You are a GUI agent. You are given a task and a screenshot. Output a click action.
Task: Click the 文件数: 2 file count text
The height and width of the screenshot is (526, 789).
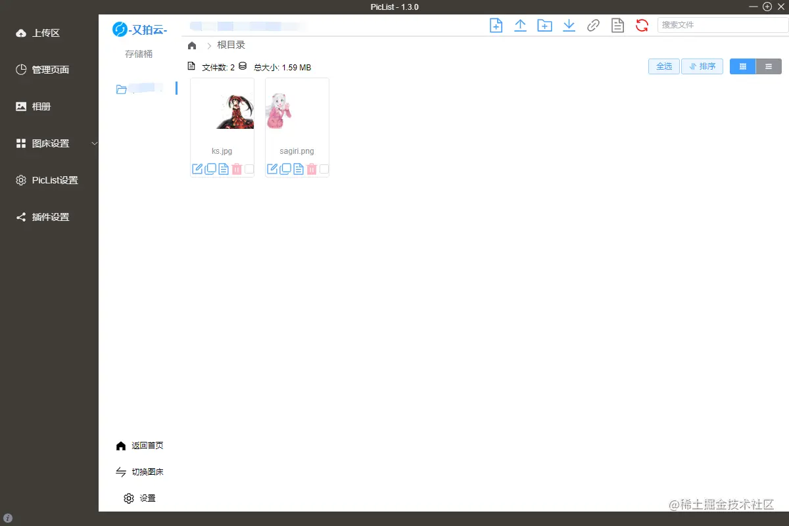[218, 67]
